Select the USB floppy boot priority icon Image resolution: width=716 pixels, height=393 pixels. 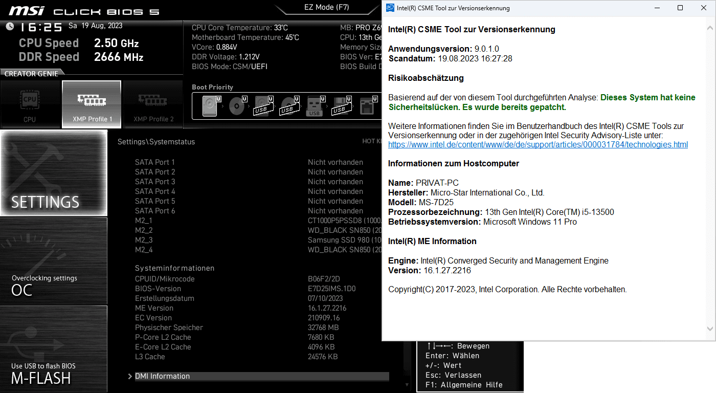(x=341, y=106)
